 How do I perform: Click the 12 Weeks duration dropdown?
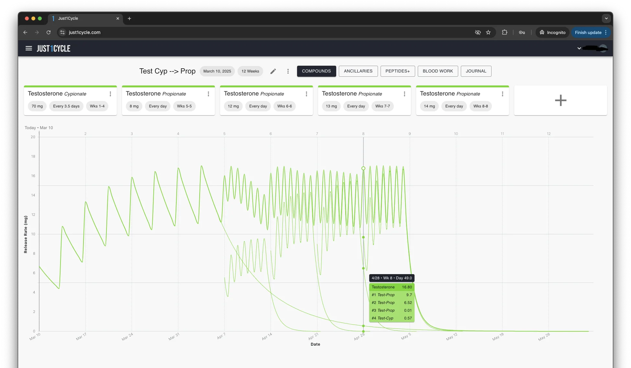(x=250, y=71)
